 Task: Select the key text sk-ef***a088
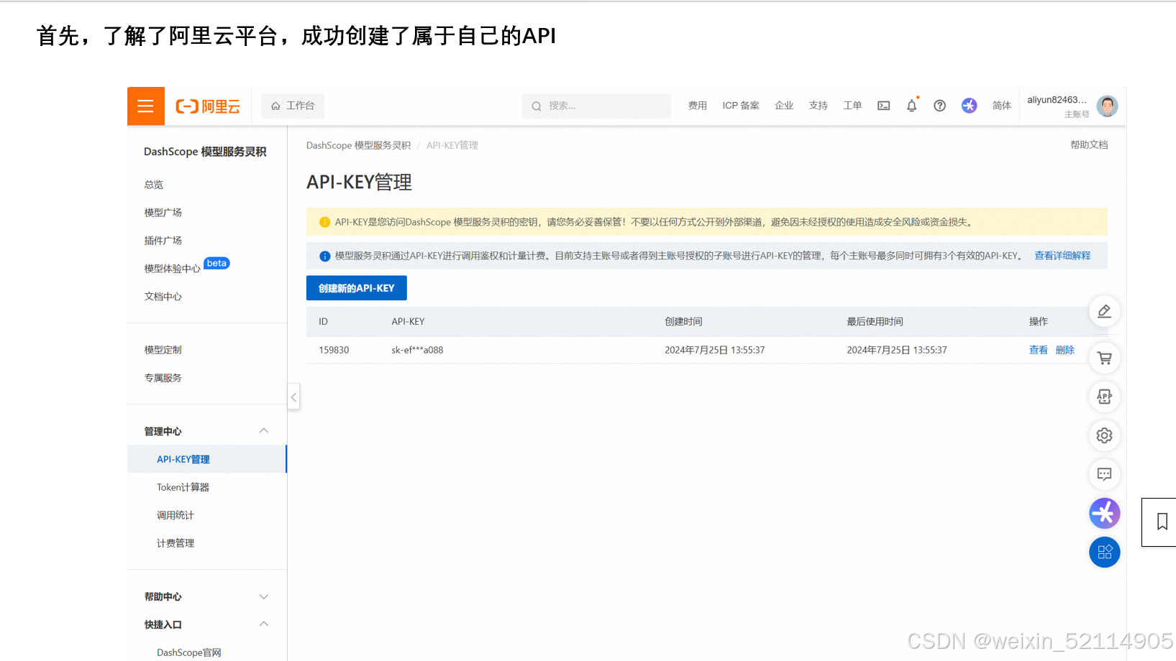tap(417, 350)
